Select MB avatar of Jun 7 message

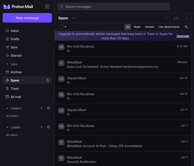tap(61, 126)
